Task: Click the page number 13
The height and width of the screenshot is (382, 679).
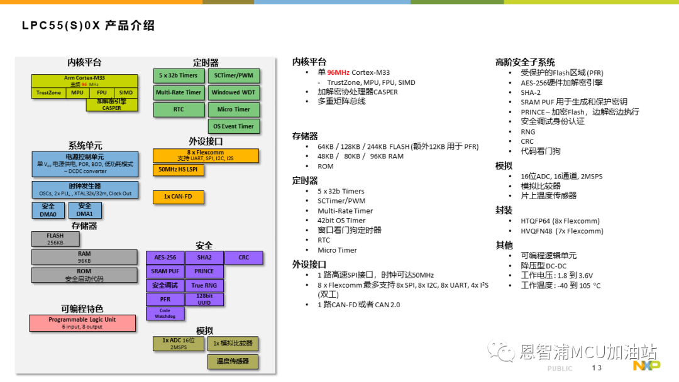Action: click(597, 368)
